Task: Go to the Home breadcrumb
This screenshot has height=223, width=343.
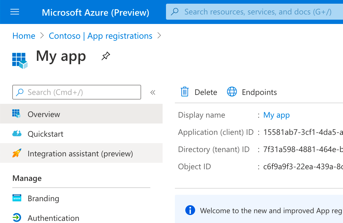Action: (x=24, y=36)
